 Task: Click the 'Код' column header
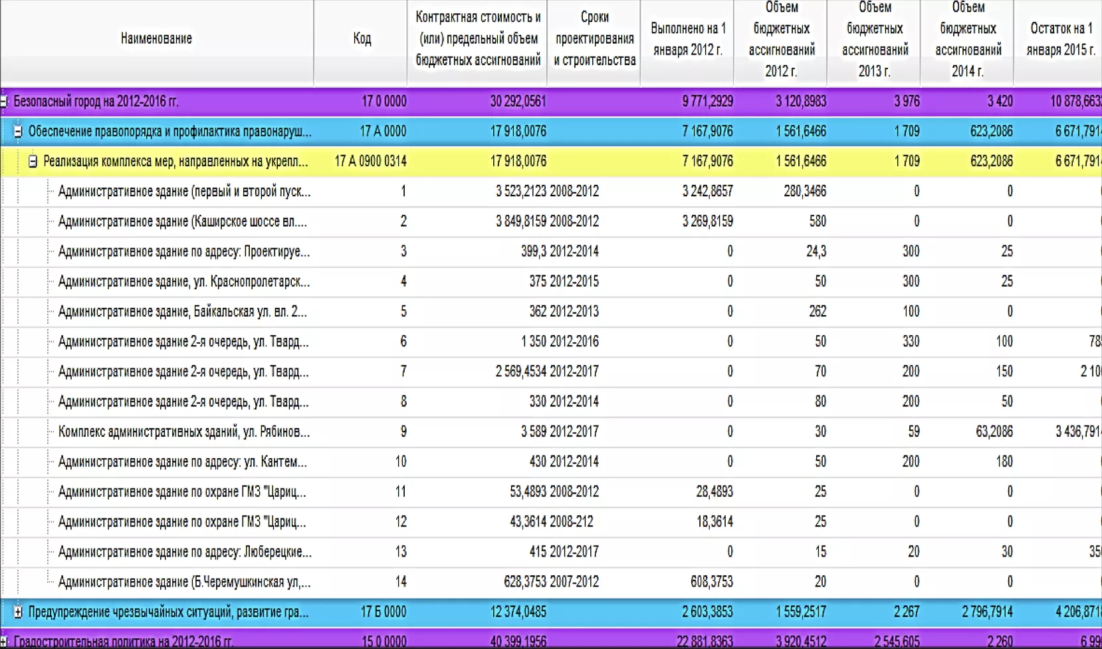[362, 39]
